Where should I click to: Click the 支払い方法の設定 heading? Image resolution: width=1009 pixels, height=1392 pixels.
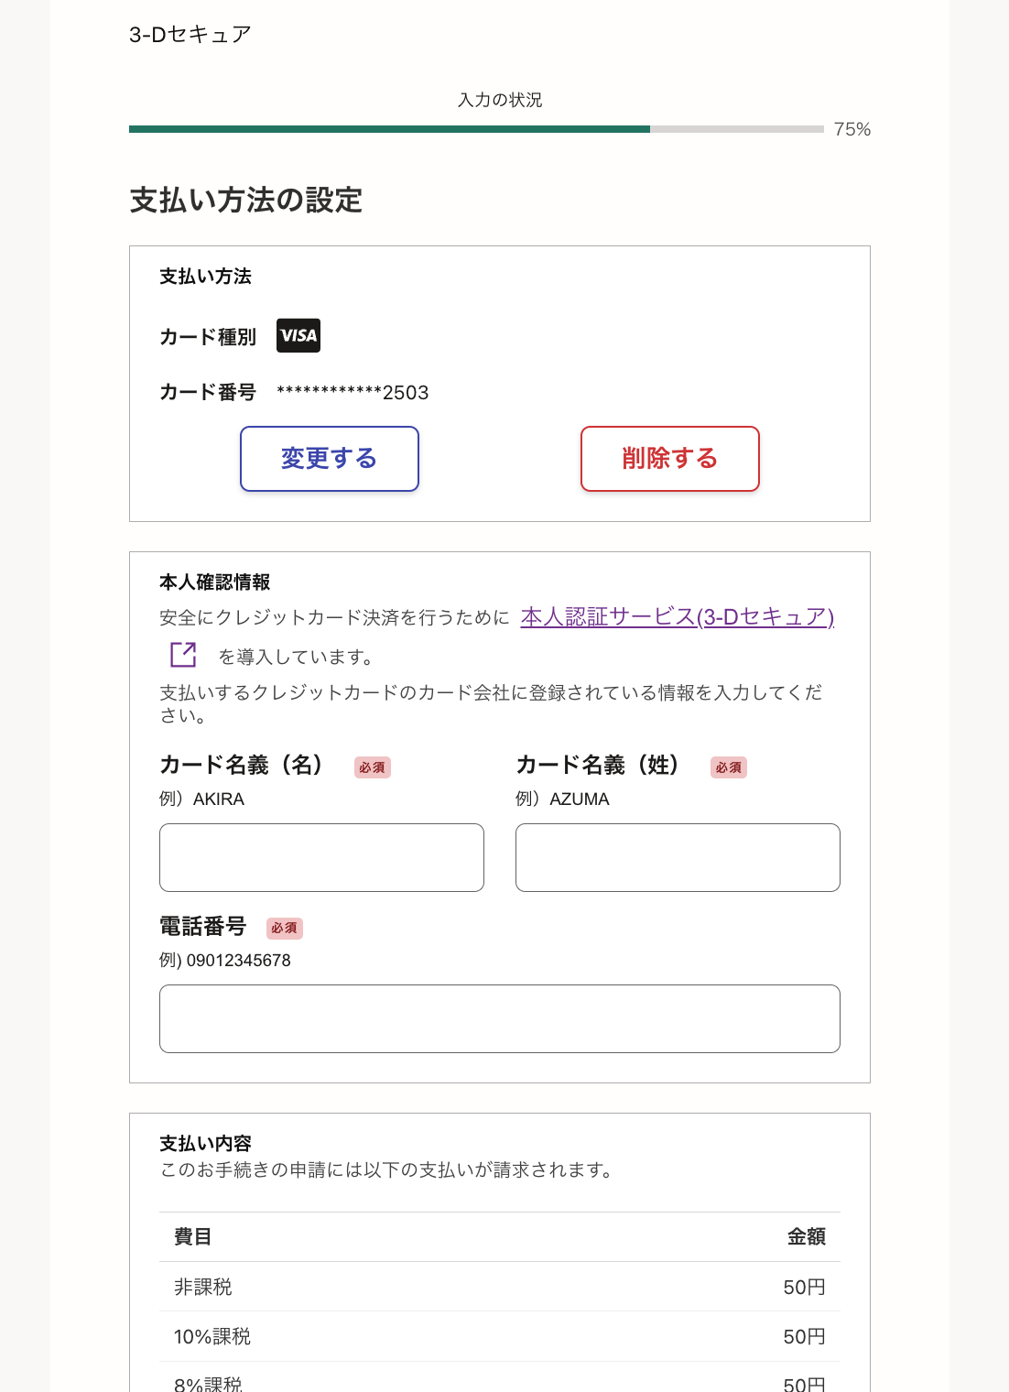pos(246,201)
